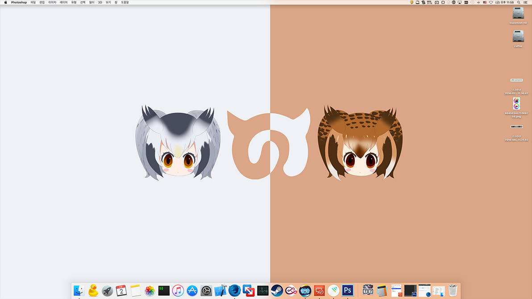Open Spotlight search in menu bar
The width and height of the screenshot is (532, 299).
point(519,2)
